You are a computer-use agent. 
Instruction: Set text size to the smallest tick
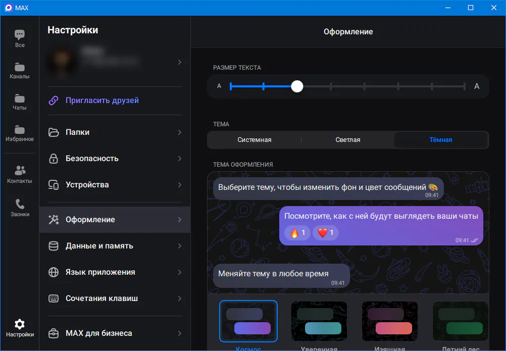231,86
